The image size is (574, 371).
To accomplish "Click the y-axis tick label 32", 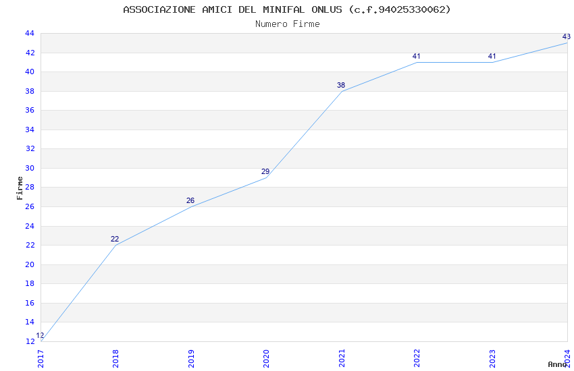I will [30, 149].
